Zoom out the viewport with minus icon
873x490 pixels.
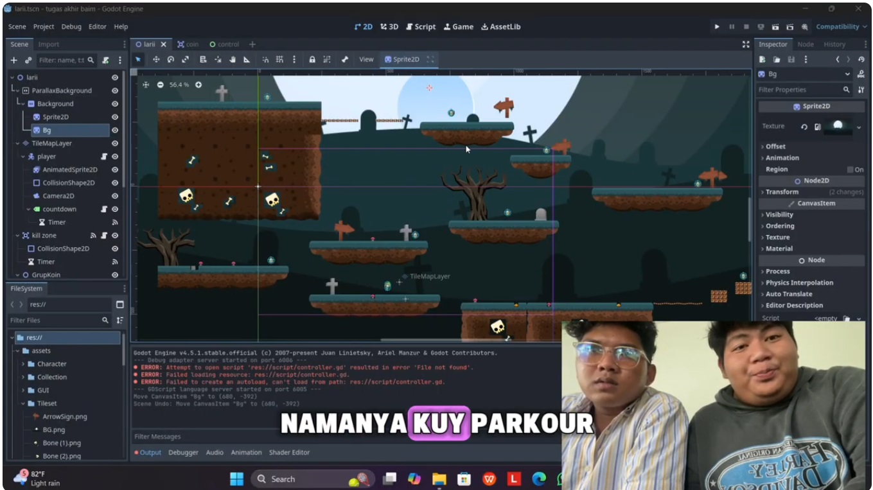click(x=161, y=85)
